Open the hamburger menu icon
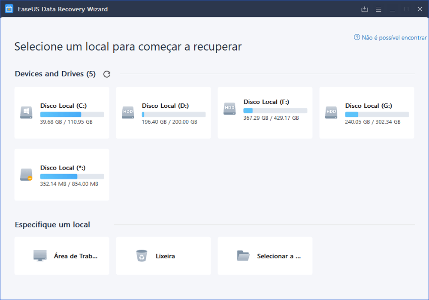Screen dimensions: 429x300 tap(378, 9)
